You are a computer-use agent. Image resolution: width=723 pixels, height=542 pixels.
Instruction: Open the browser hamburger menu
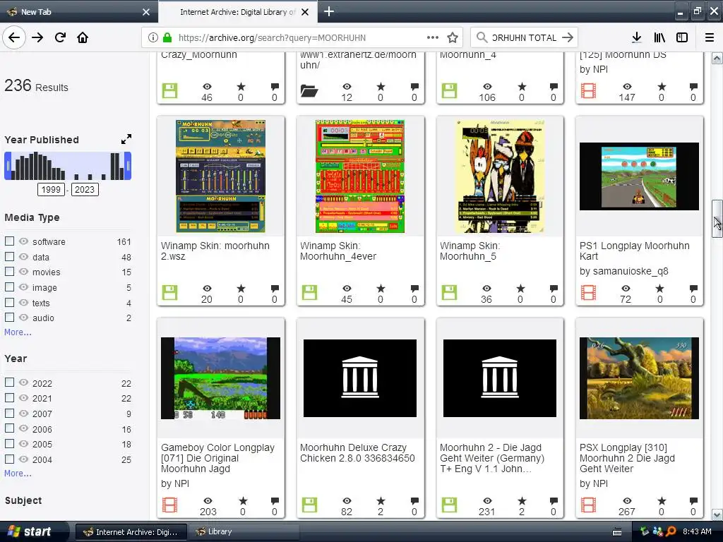point(710,37)
